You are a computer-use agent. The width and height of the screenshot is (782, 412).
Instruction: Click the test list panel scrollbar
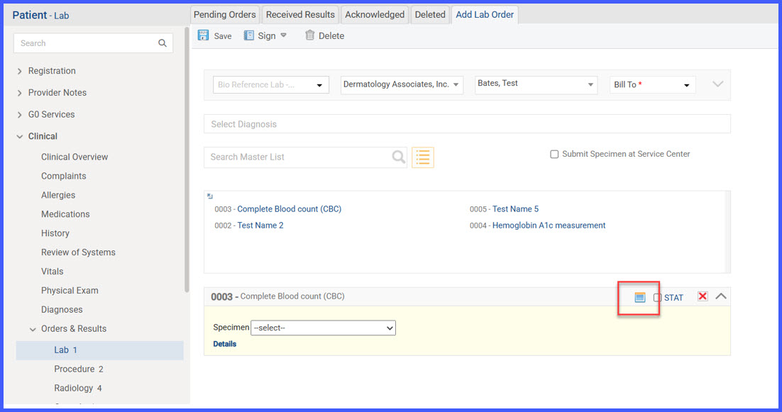(x=727, y=232)
